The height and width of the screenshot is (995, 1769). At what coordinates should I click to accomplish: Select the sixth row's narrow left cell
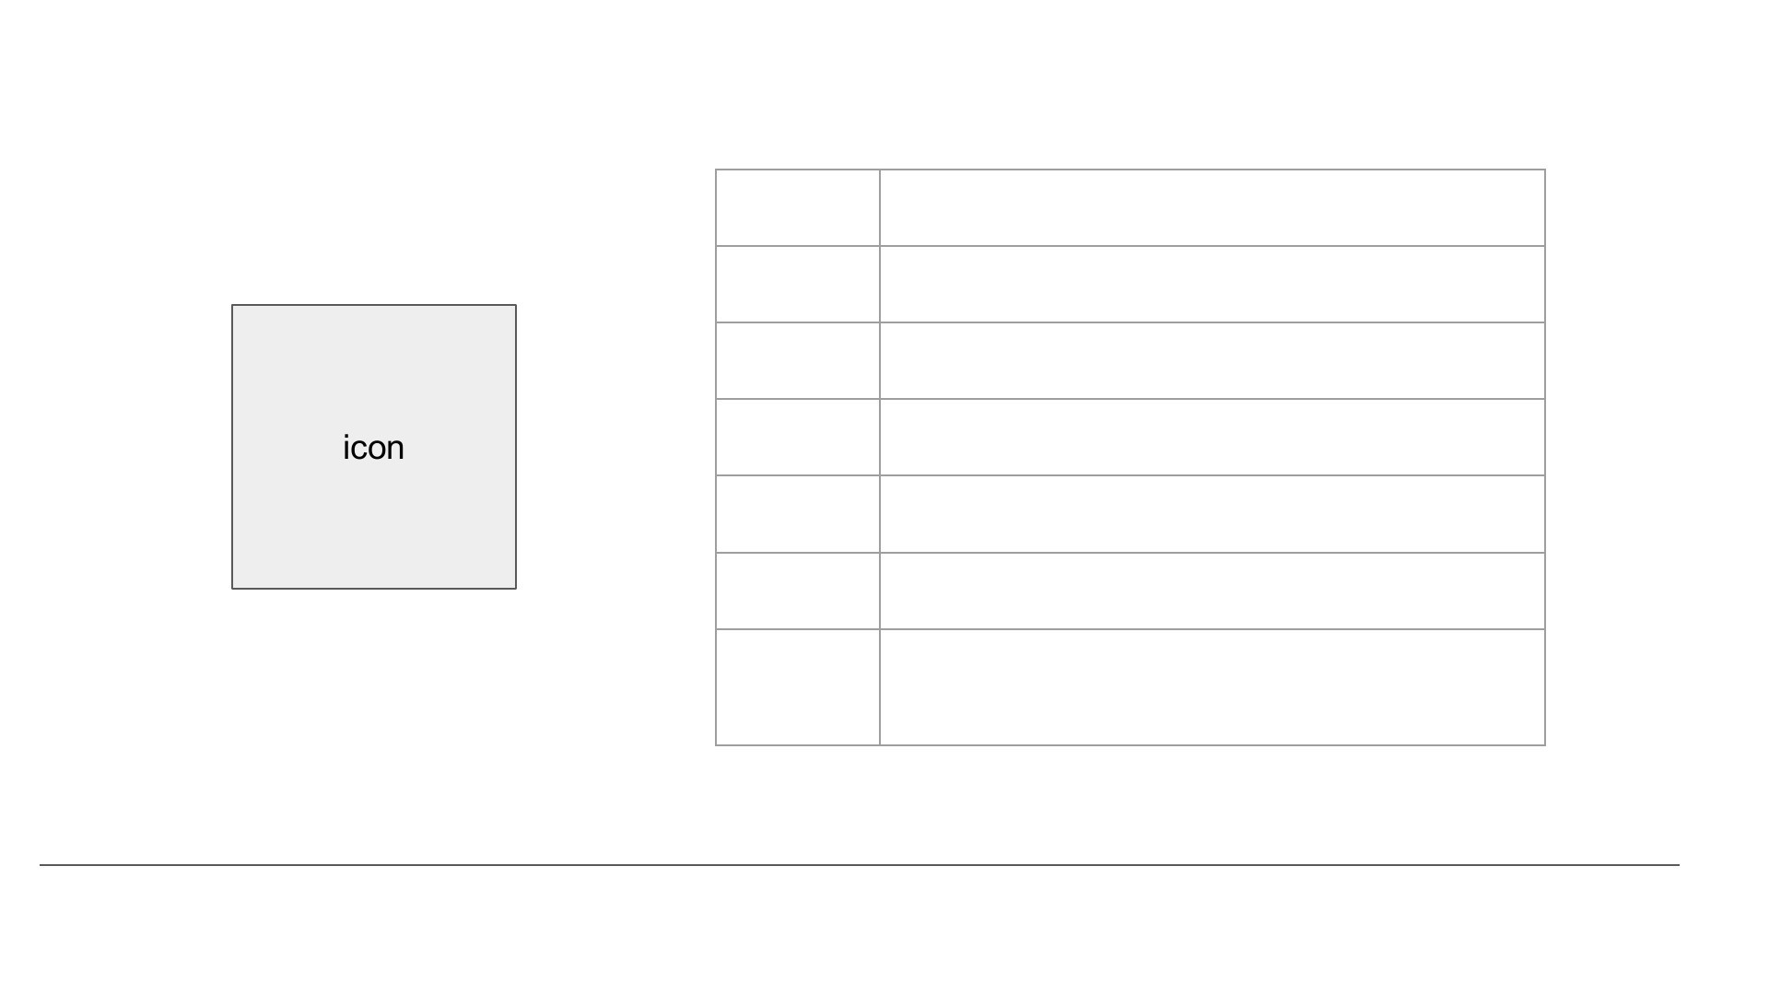[x=798, y=591]
